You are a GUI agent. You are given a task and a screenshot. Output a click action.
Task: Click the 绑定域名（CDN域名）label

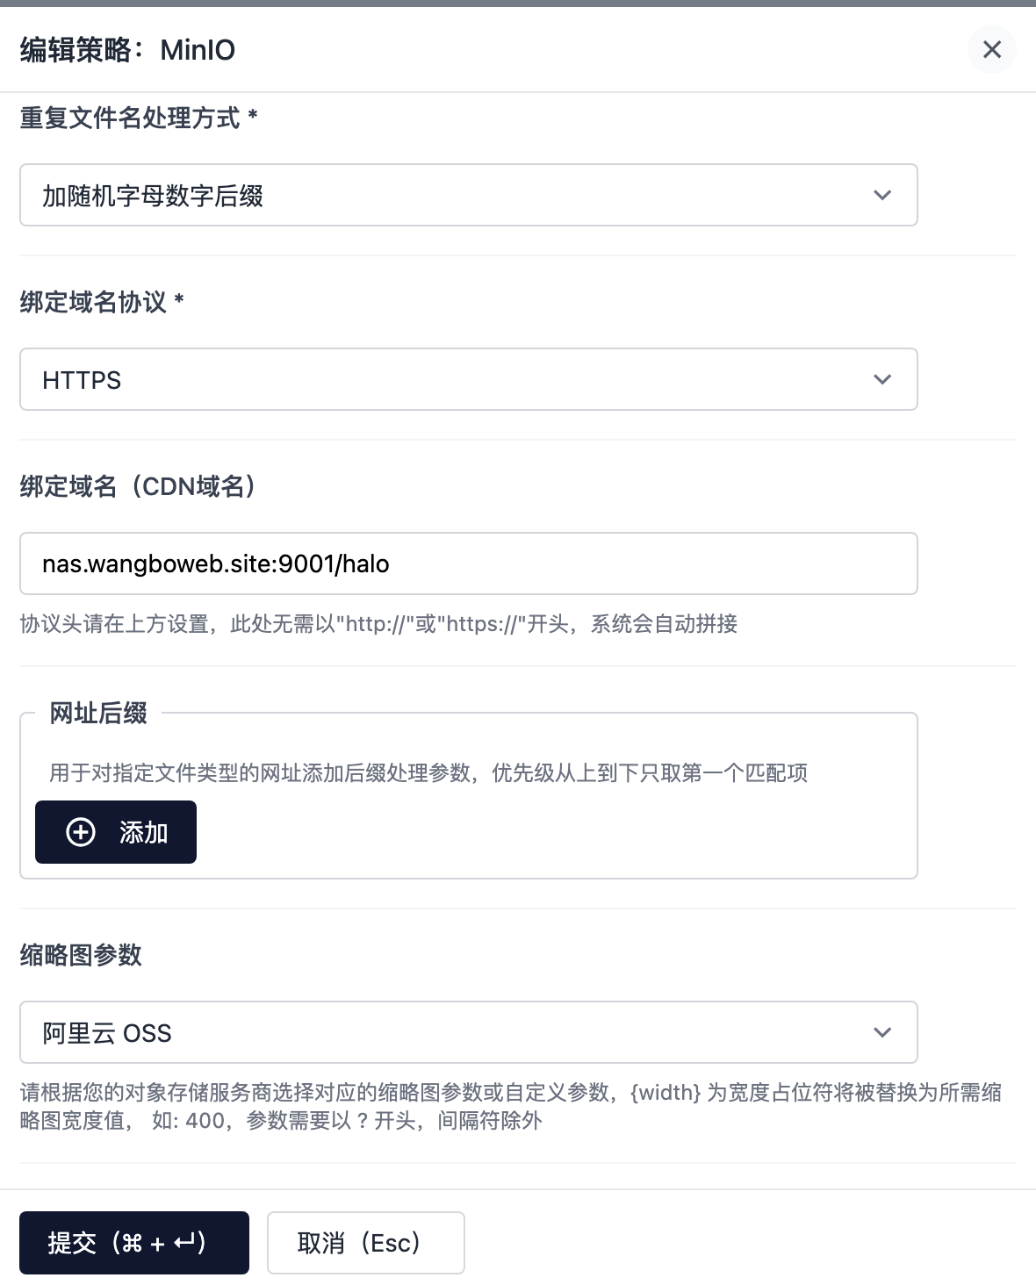coord(139,486)
